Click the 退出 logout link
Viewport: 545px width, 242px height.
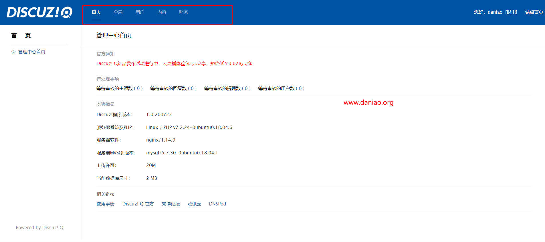click(511, 12)
